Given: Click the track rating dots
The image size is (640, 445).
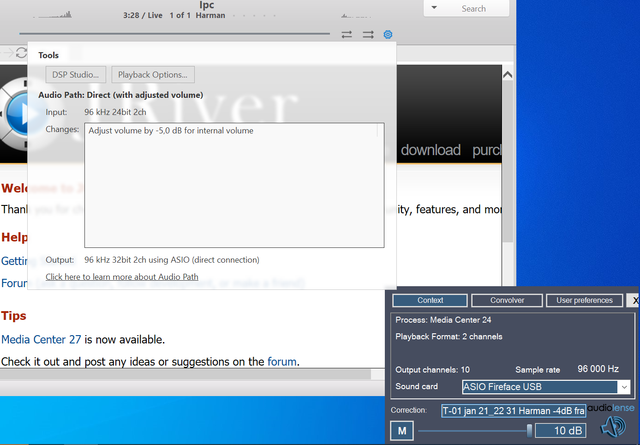Looking at the screenshot, I should pos(254,16).
